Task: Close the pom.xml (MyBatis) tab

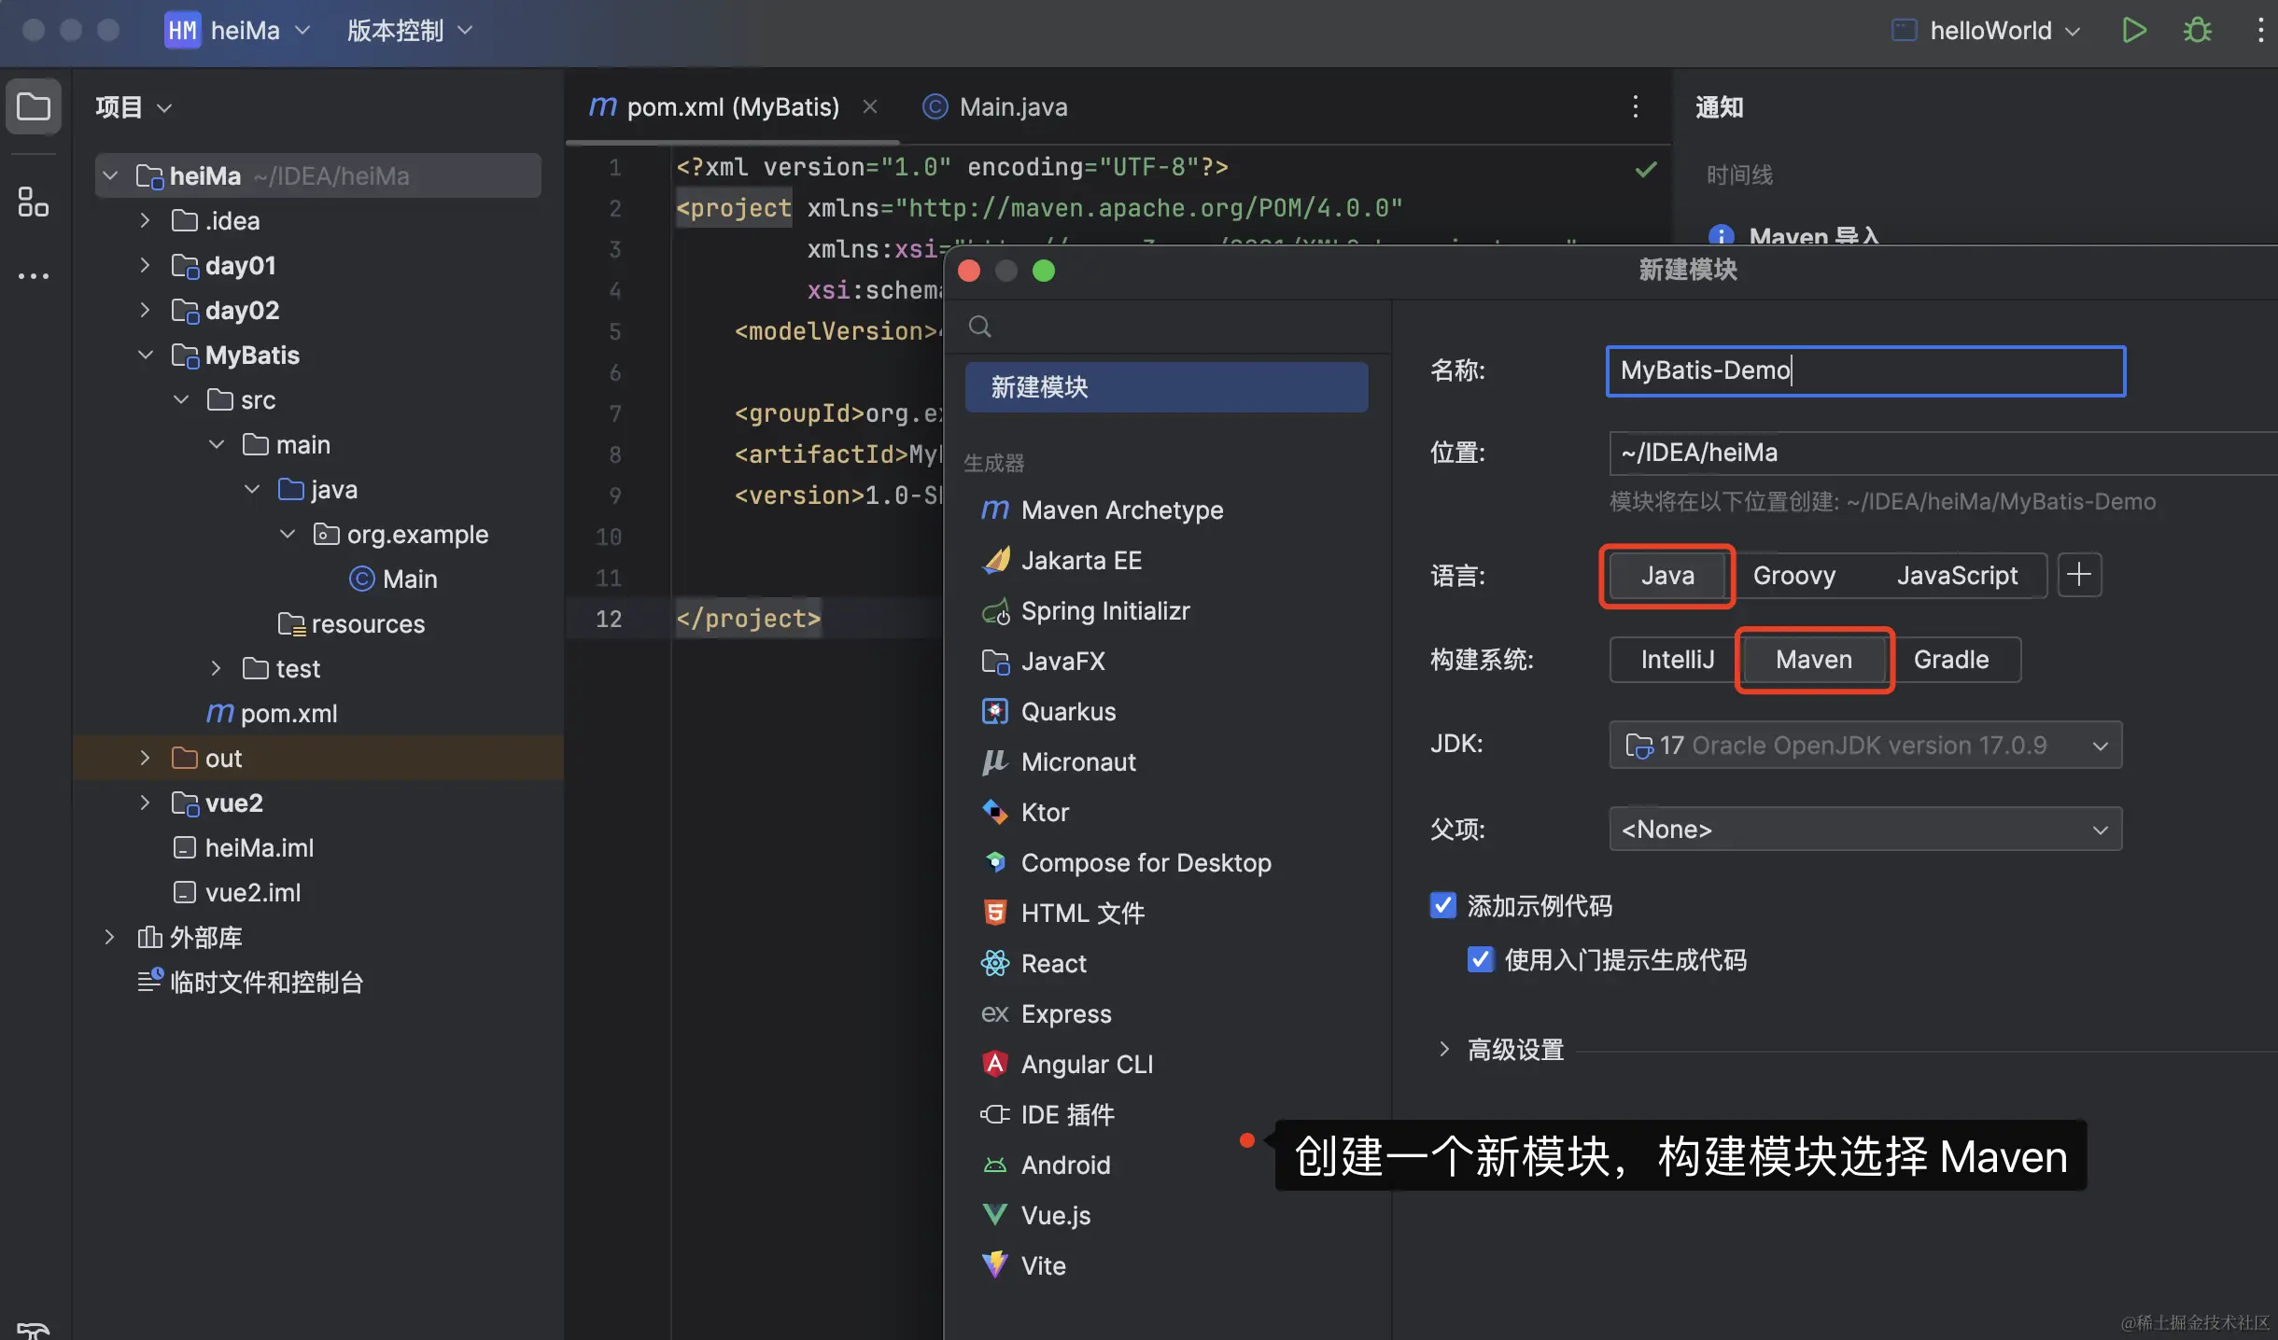Action: pos(870,106)
